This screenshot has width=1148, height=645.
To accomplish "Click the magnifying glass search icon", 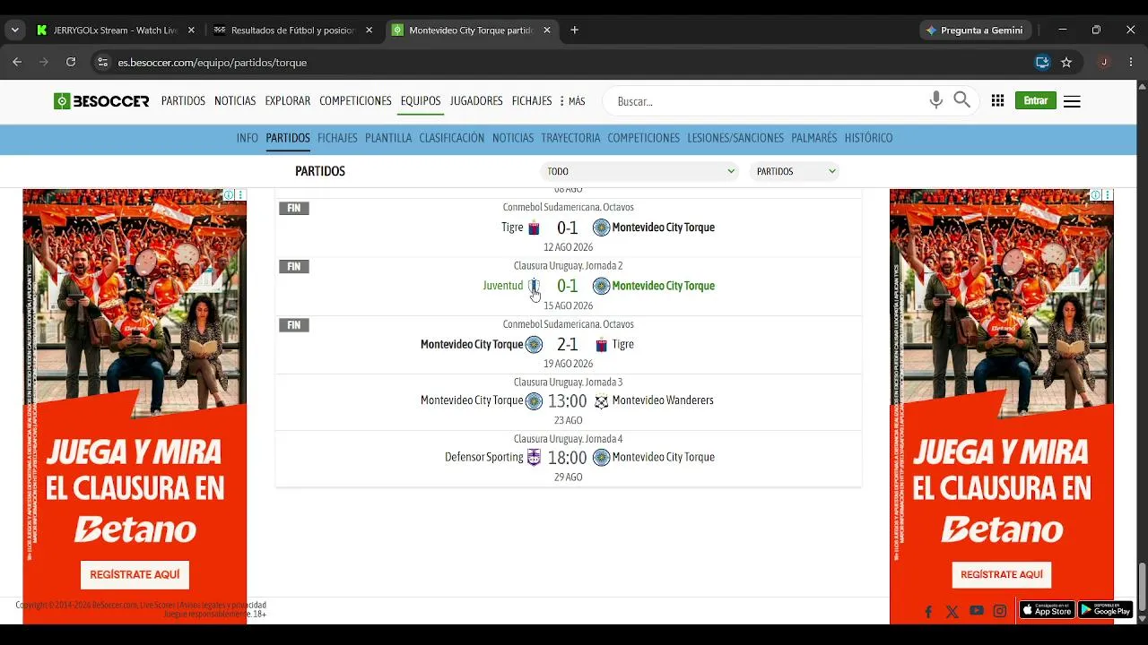I will (962, 100).
